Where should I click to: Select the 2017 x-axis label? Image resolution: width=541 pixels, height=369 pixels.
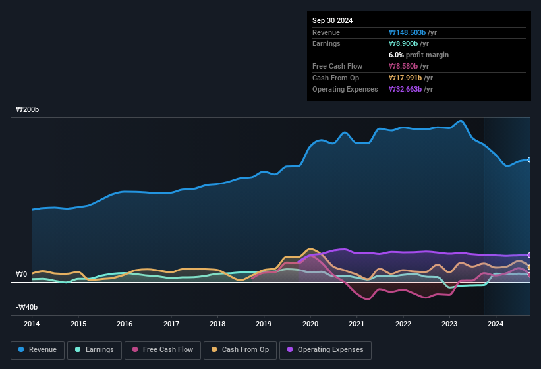coord(171,324)
